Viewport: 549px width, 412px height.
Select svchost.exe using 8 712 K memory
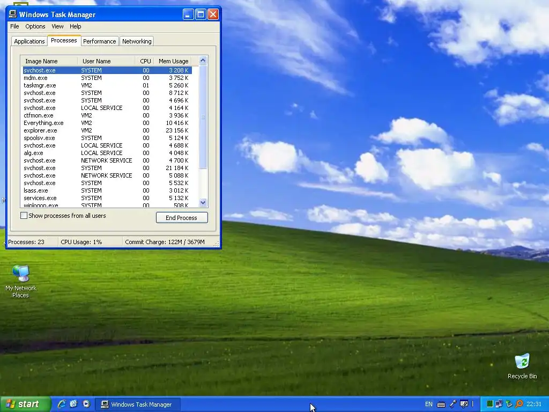click(x=107, y=93)
